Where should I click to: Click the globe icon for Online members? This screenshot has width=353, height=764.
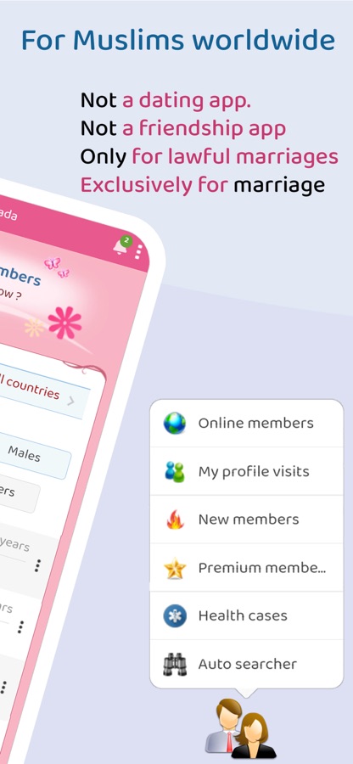pyautogui.click(x=174, y=423)
